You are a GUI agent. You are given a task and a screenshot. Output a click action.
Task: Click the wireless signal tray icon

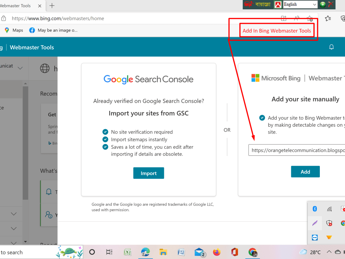(x=329, y=209)
